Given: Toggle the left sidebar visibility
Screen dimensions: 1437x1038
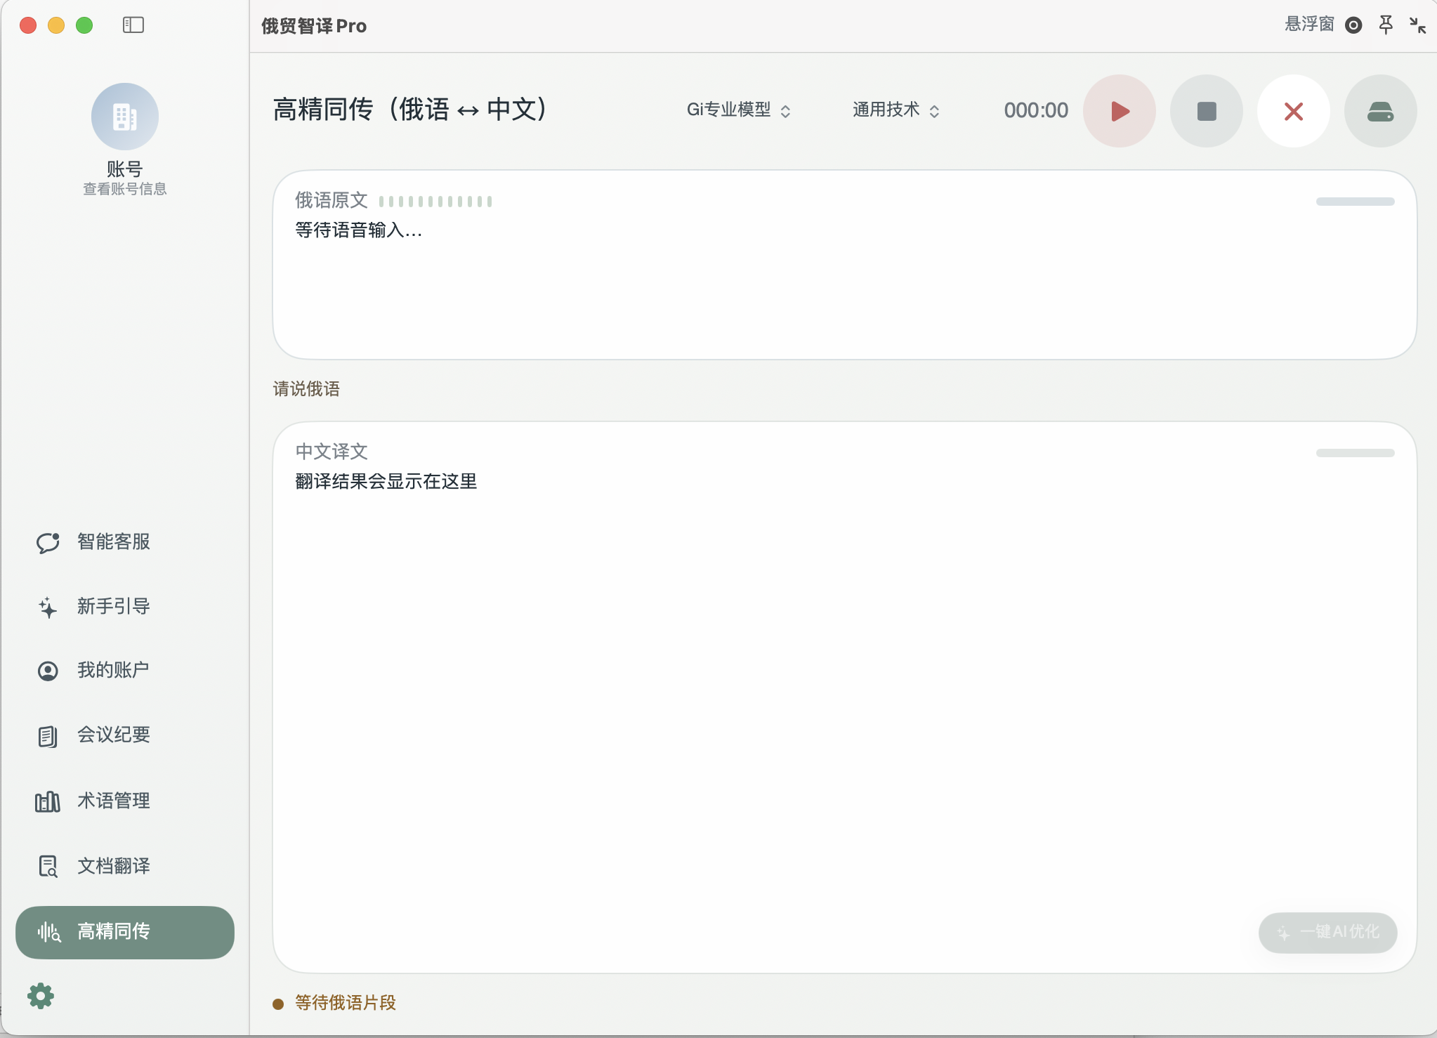Looking at the screenshot, I should [x=133, y=25].
